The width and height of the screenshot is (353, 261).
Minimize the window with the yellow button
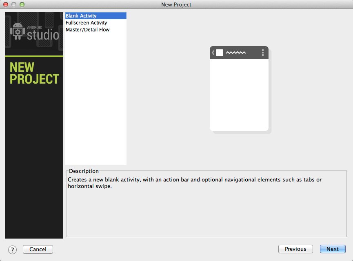point(14,4)
